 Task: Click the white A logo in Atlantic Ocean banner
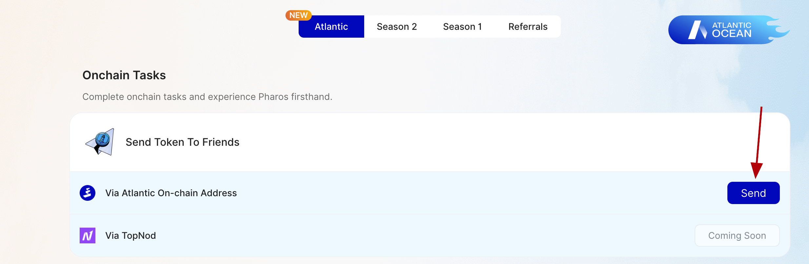point(697,30)
